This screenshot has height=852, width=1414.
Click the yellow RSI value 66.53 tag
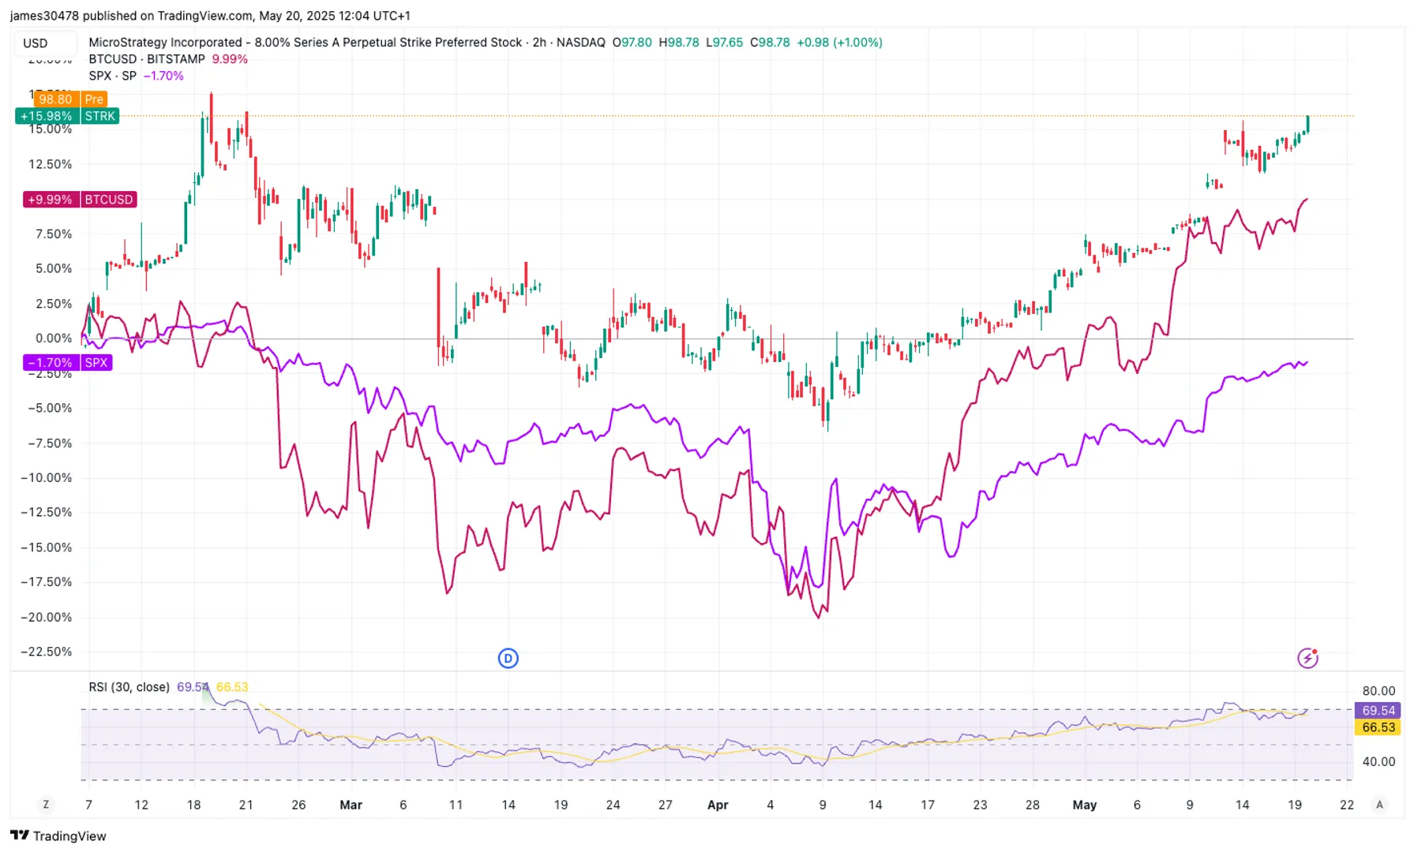click(x=1378, y=727)
